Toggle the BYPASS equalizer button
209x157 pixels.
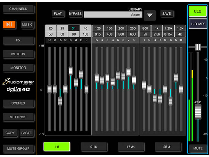point(75,14)
